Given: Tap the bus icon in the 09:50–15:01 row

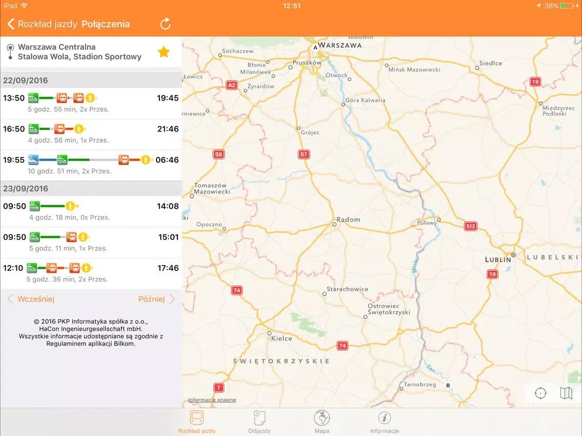Looking at the screenshot, I should coord(71,237).
